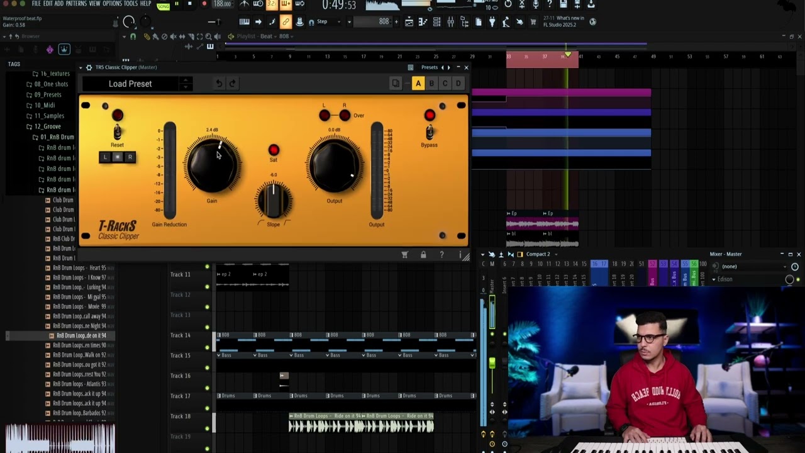Open the plugin store cart icon
Screen dimensions: 805x453
point(405,255)
